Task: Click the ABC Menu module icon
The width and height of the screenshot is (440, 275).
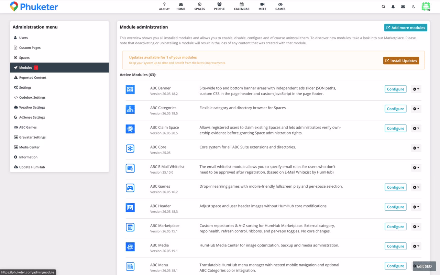Action: (x=130, y=266)
